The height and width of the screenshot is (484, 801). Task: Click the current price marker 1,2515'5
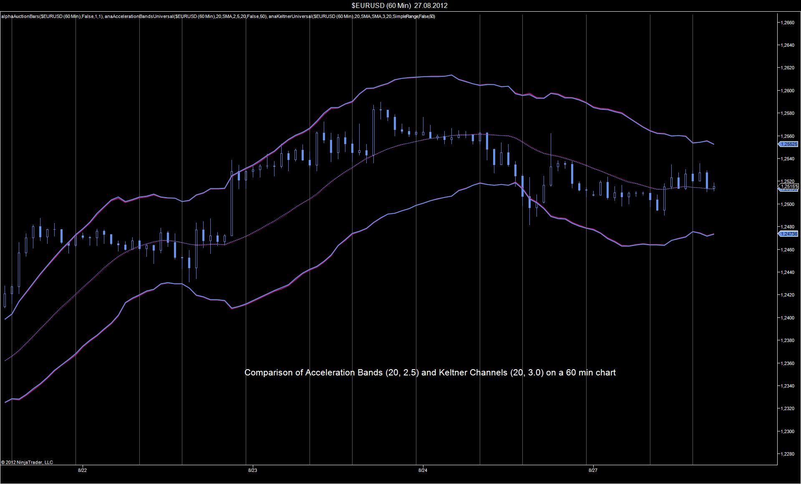coord(788,186)
